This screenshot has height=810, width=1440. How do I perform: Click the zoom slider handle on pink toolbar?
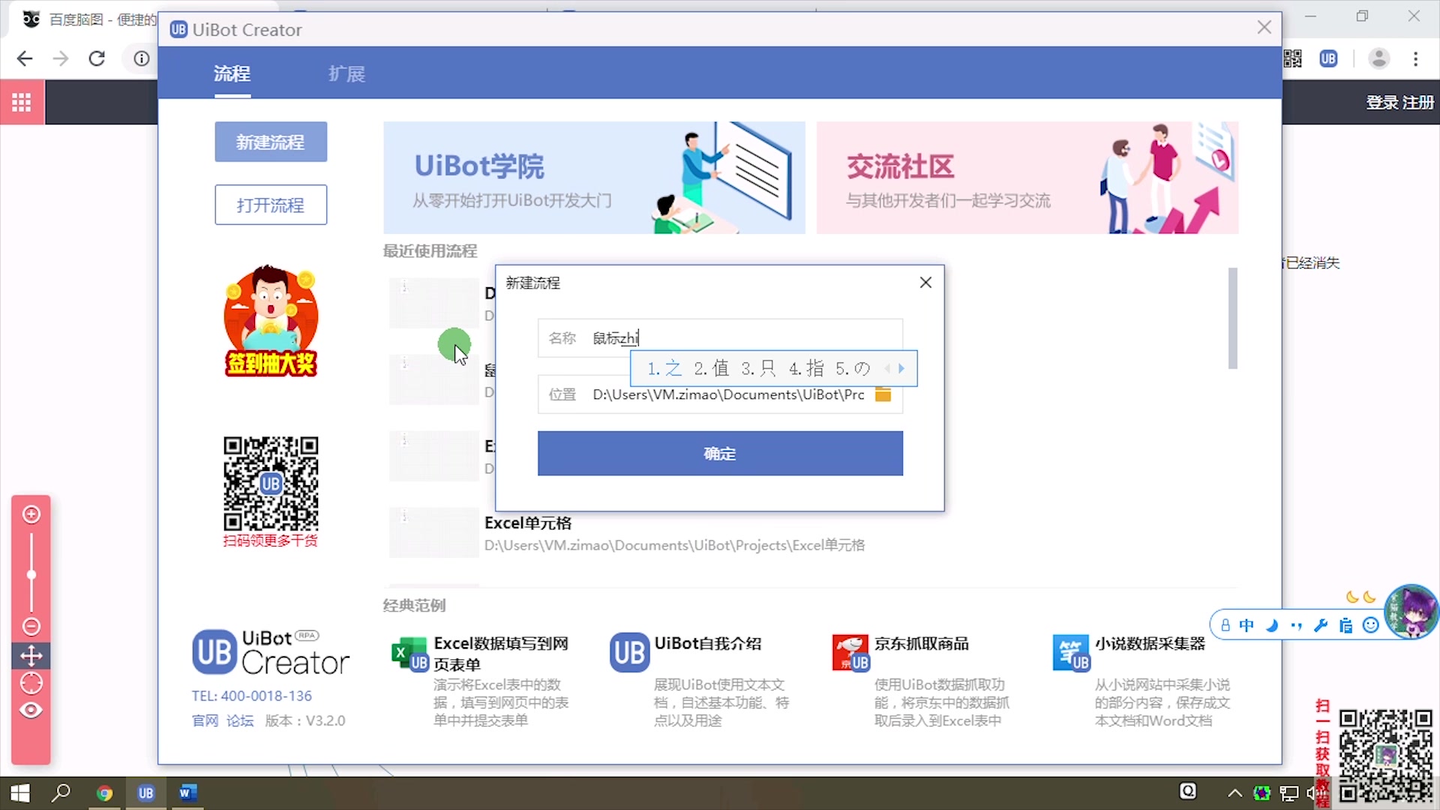coord(31,575)
